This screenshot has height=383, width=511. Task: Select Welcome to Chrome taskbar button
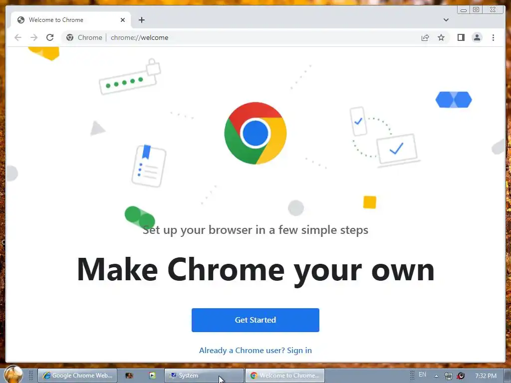pyautogui.click(x=285, y=376)
